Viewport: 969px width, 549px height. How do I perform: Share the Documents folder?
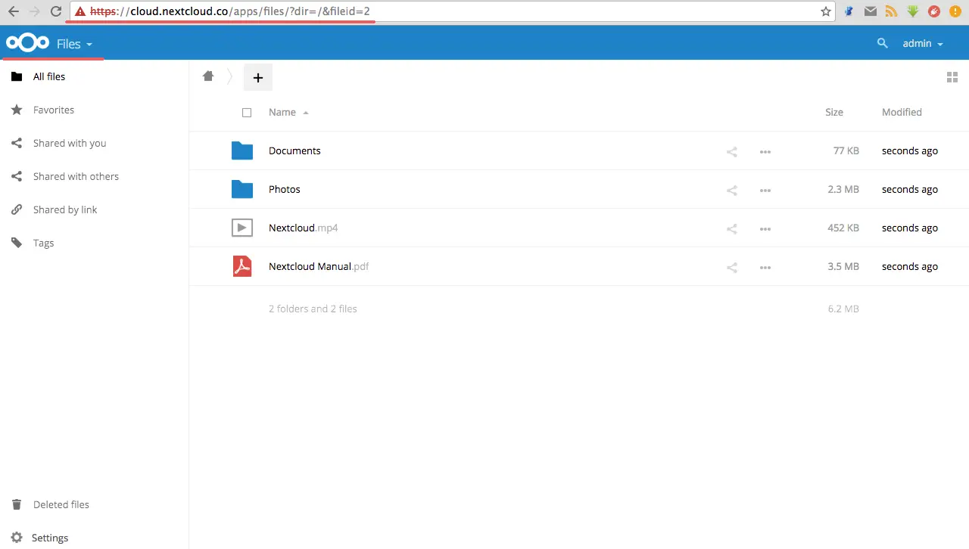(732, 151)
